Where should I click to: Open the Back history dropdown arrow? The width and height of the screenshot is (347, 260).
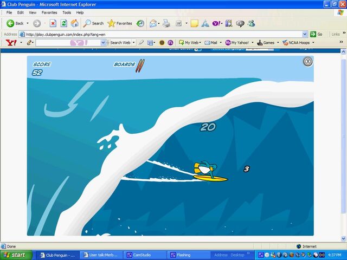(x=28, y=23)
